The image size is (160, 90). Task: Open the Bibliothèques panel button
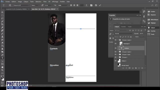point(153,19)
